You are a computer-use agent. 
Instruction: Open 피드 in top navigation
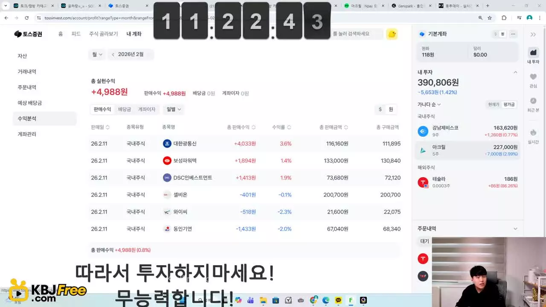point(76,34)
